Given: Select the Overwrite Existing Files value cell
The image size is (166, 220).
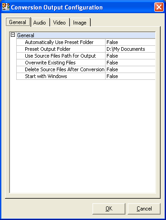Looking at the screenshot, I should 130,63.
